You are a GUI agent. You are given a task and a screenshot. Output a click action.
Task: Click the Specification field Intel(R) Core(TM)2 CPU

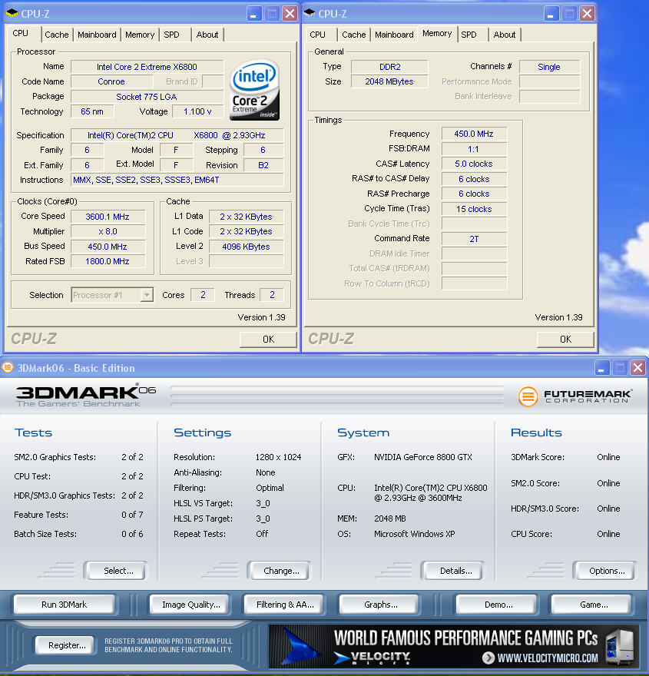tap(177, 135)
